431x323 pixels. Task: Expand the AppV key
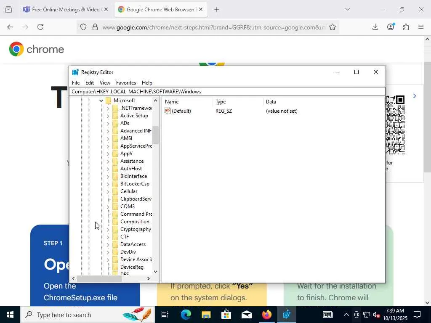pos(108,154)
